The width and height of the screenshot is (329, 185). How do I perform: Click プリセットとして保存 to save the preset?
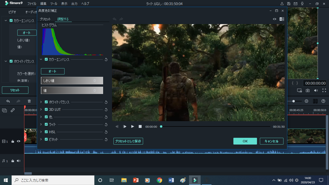(x=128, y=141)
